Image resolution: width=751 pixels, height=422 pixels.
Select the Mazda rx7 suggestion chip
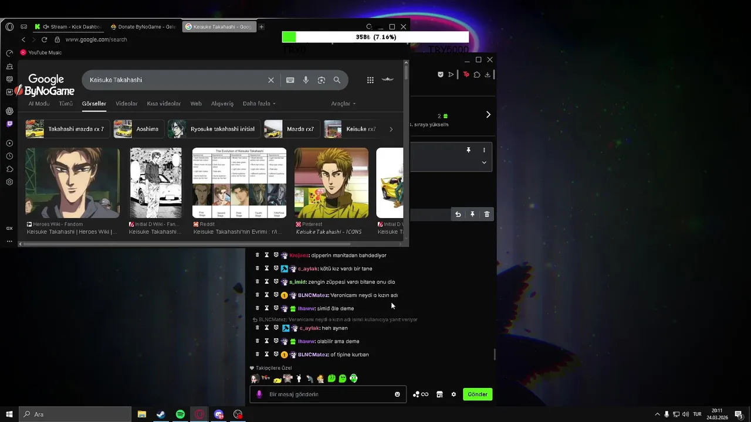pyautogui.click(x=292, y=129)
